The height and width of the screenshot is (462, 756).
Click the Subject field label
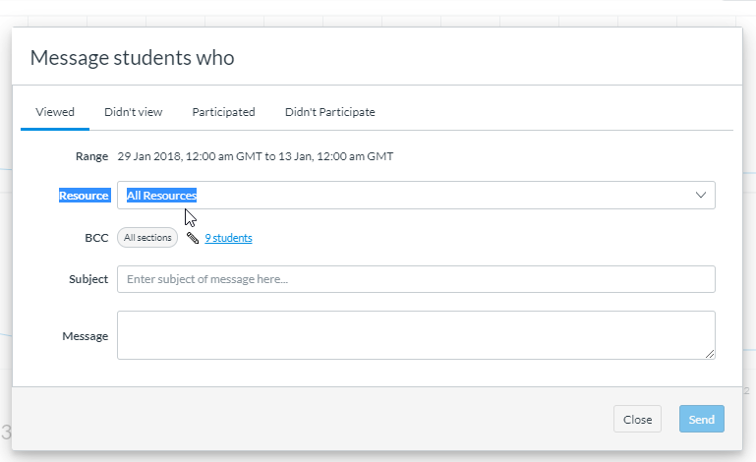coord(88,279)
